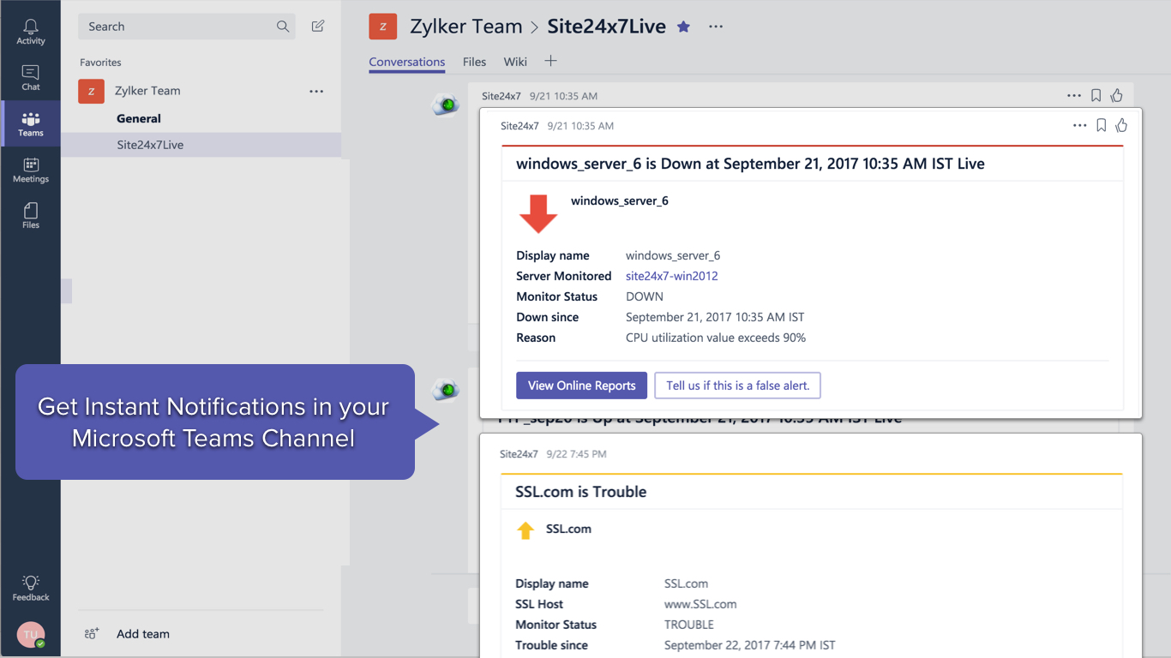
Task: Click the DOWN monitor status value
Action: click(x=645, y=296)
